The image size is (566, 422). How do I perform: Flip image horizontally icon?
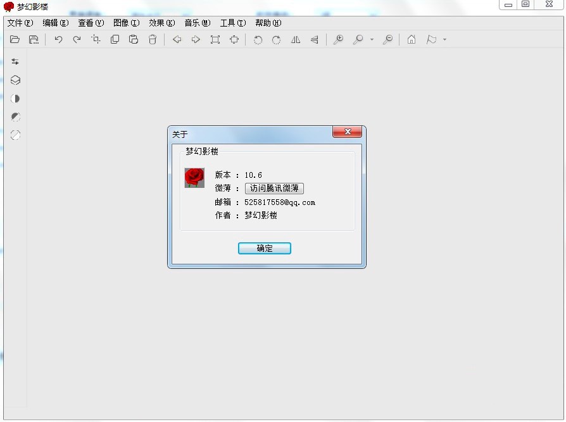296,39
